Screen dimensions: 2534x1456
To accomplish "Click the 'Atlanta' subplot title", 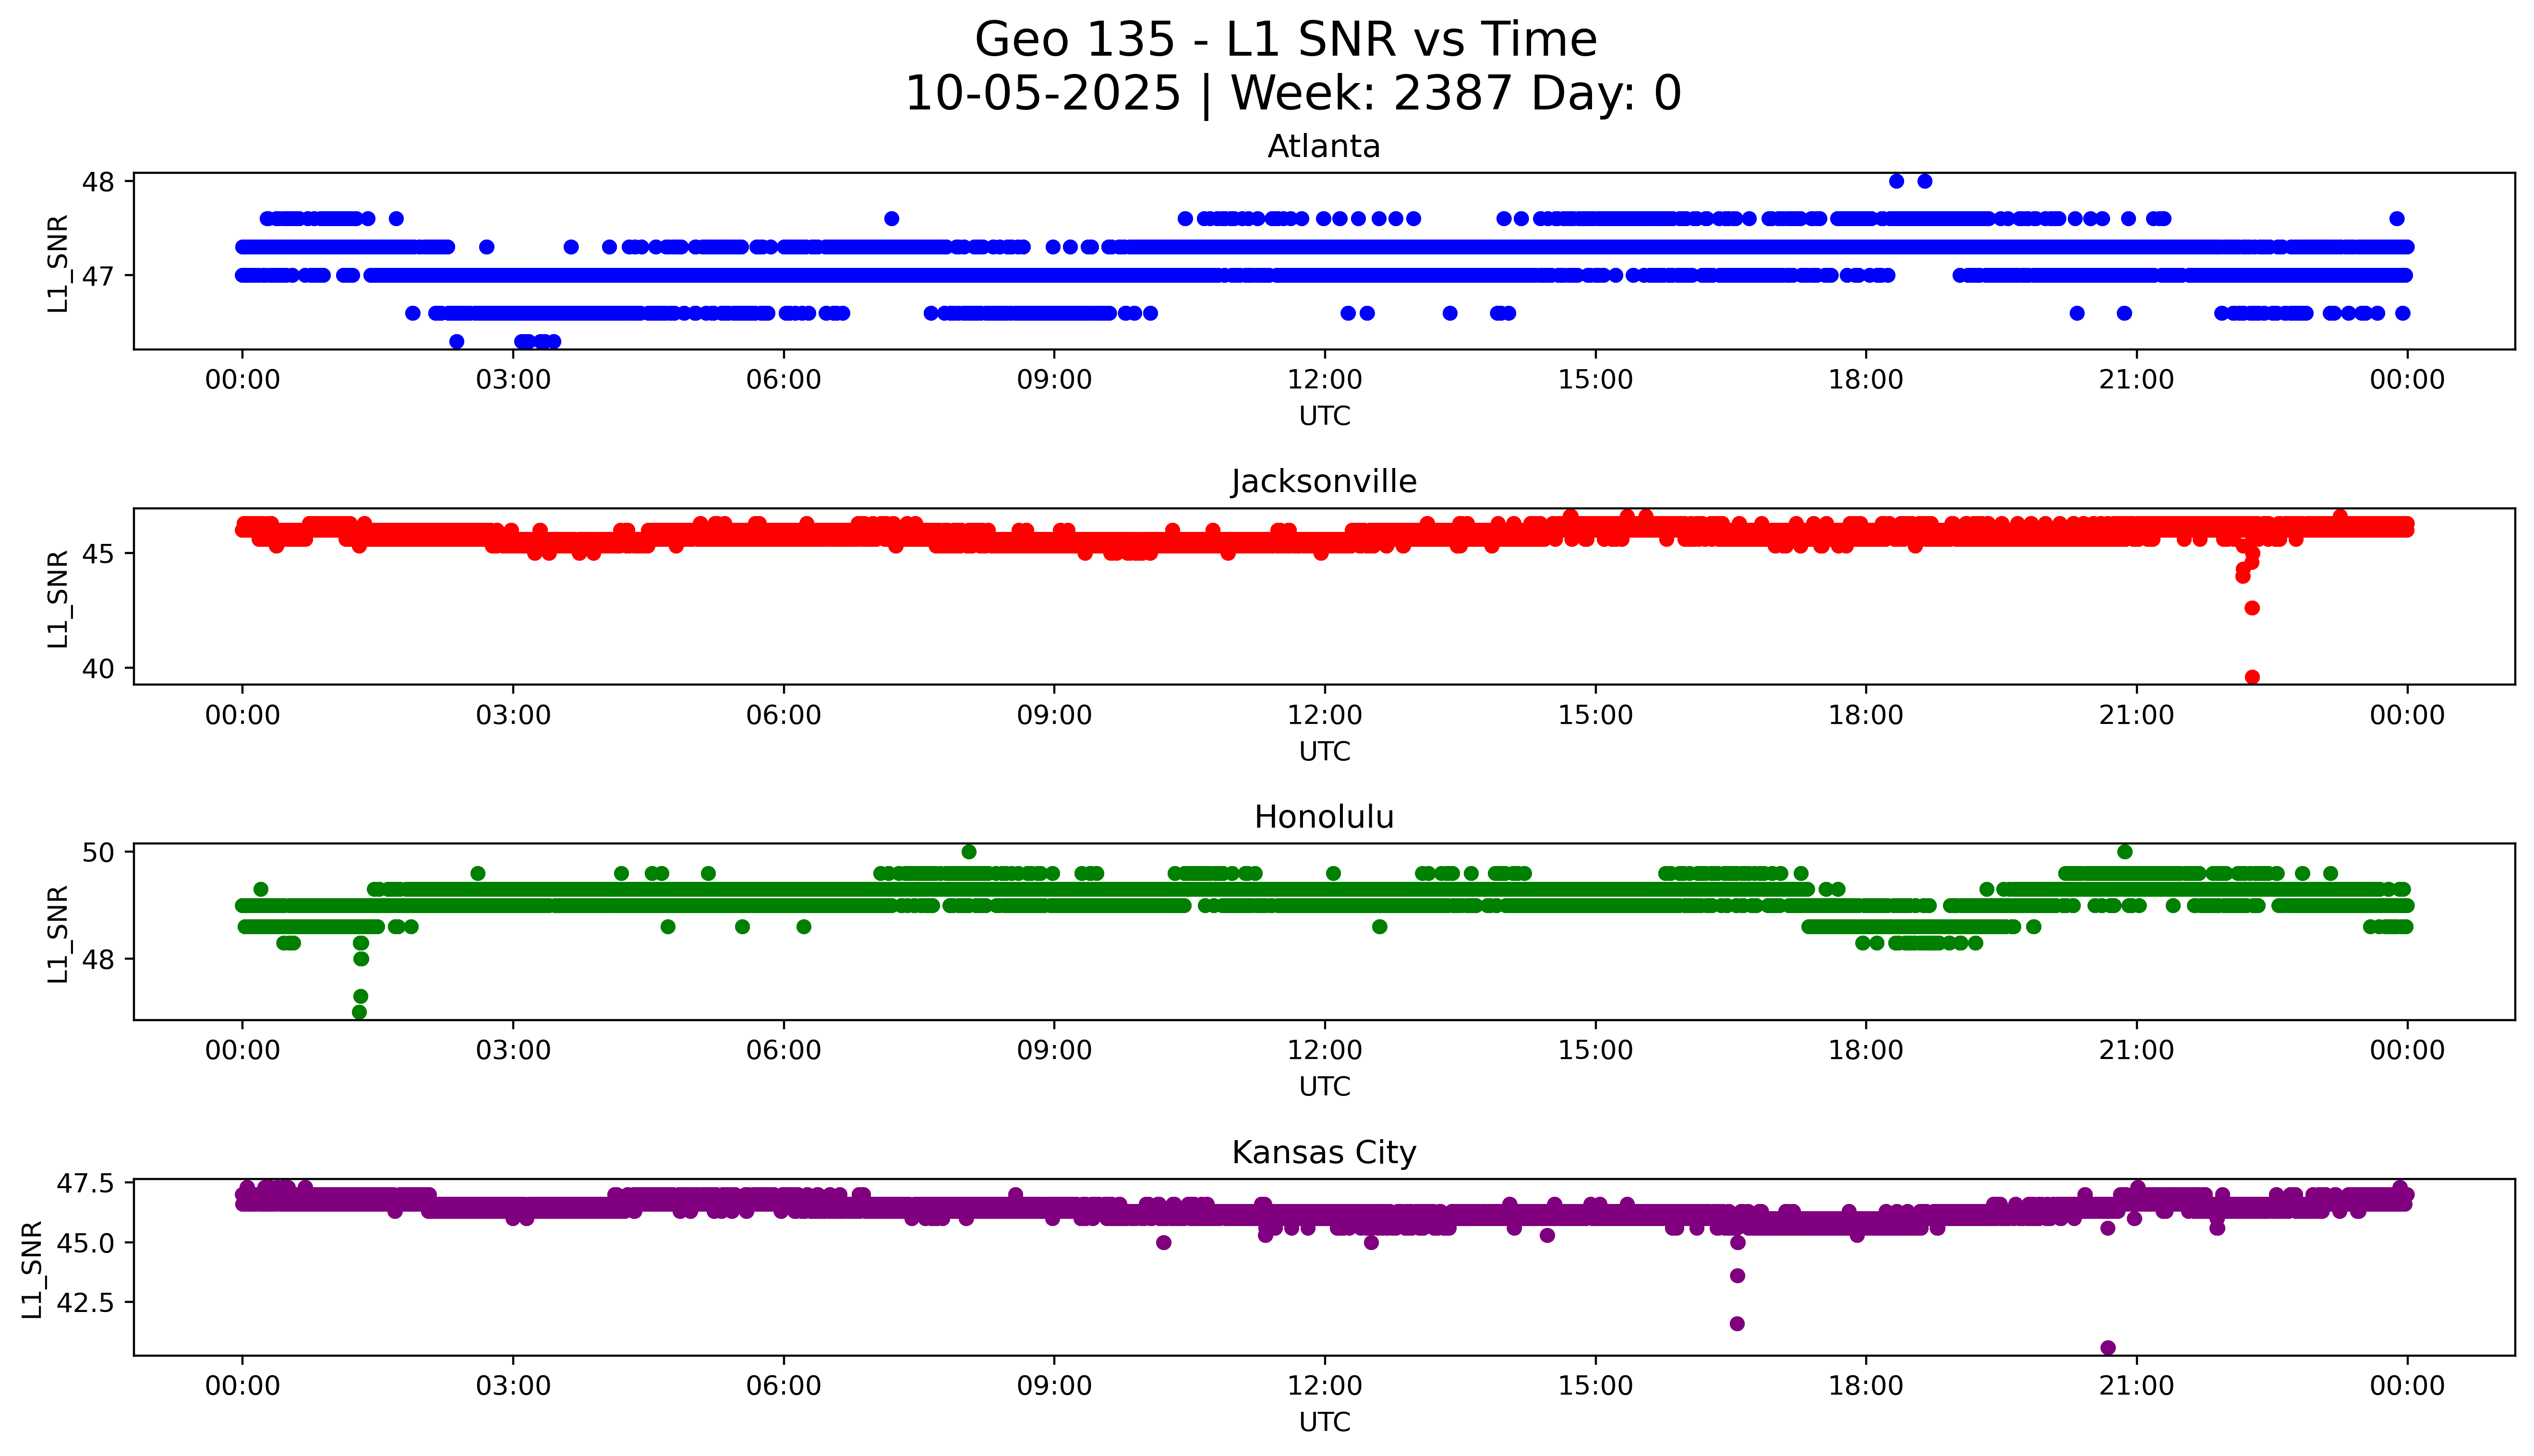I will pyautogui.click(x=1323, y=147).
